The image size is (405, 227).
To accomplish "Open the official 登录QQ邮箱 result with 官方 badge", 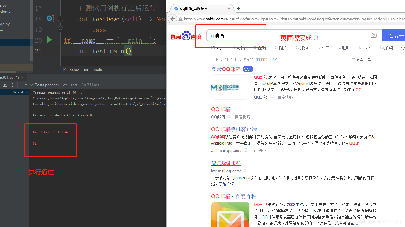I will coord(226,69).
